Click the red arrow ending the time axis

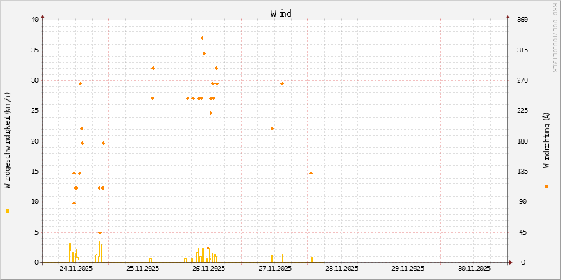tap(511, 263)
